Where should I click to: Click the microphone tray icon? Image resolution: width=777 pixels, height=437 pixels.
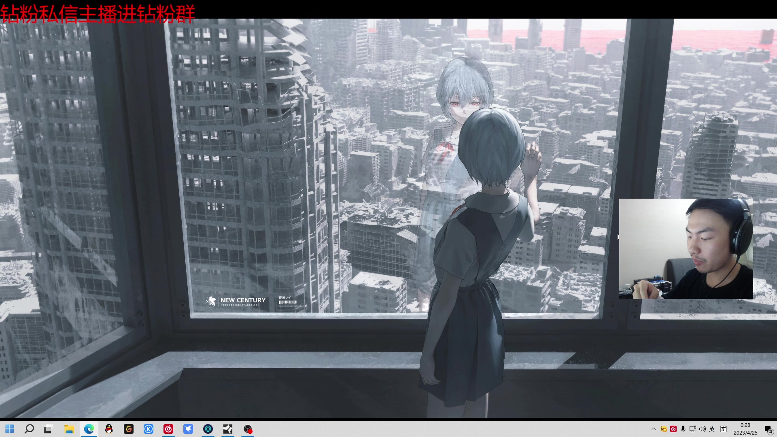[683, 429]
